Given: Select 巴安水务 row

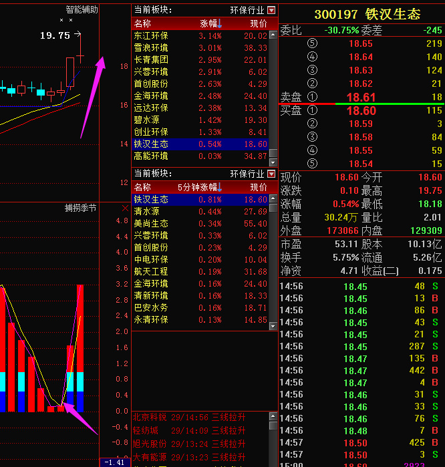Looking at the screenshot, I should click(x=200, y=308).
